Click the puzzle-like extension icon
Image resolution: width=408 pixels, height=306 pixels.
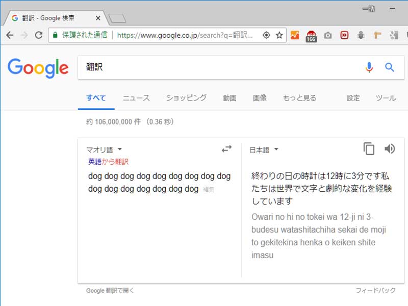pos(394,35)
